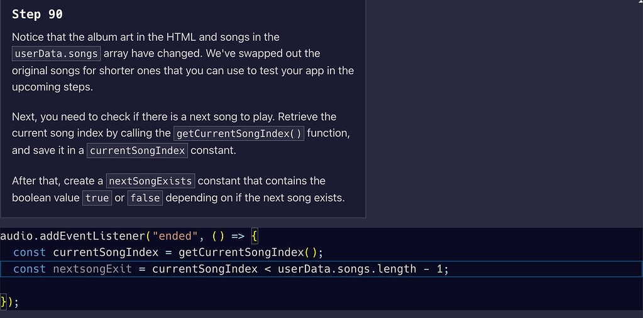Click the Step 90 heading
The width and height of the screenshot is (643, 318).
pyautogui.click(x=37, y=14)
